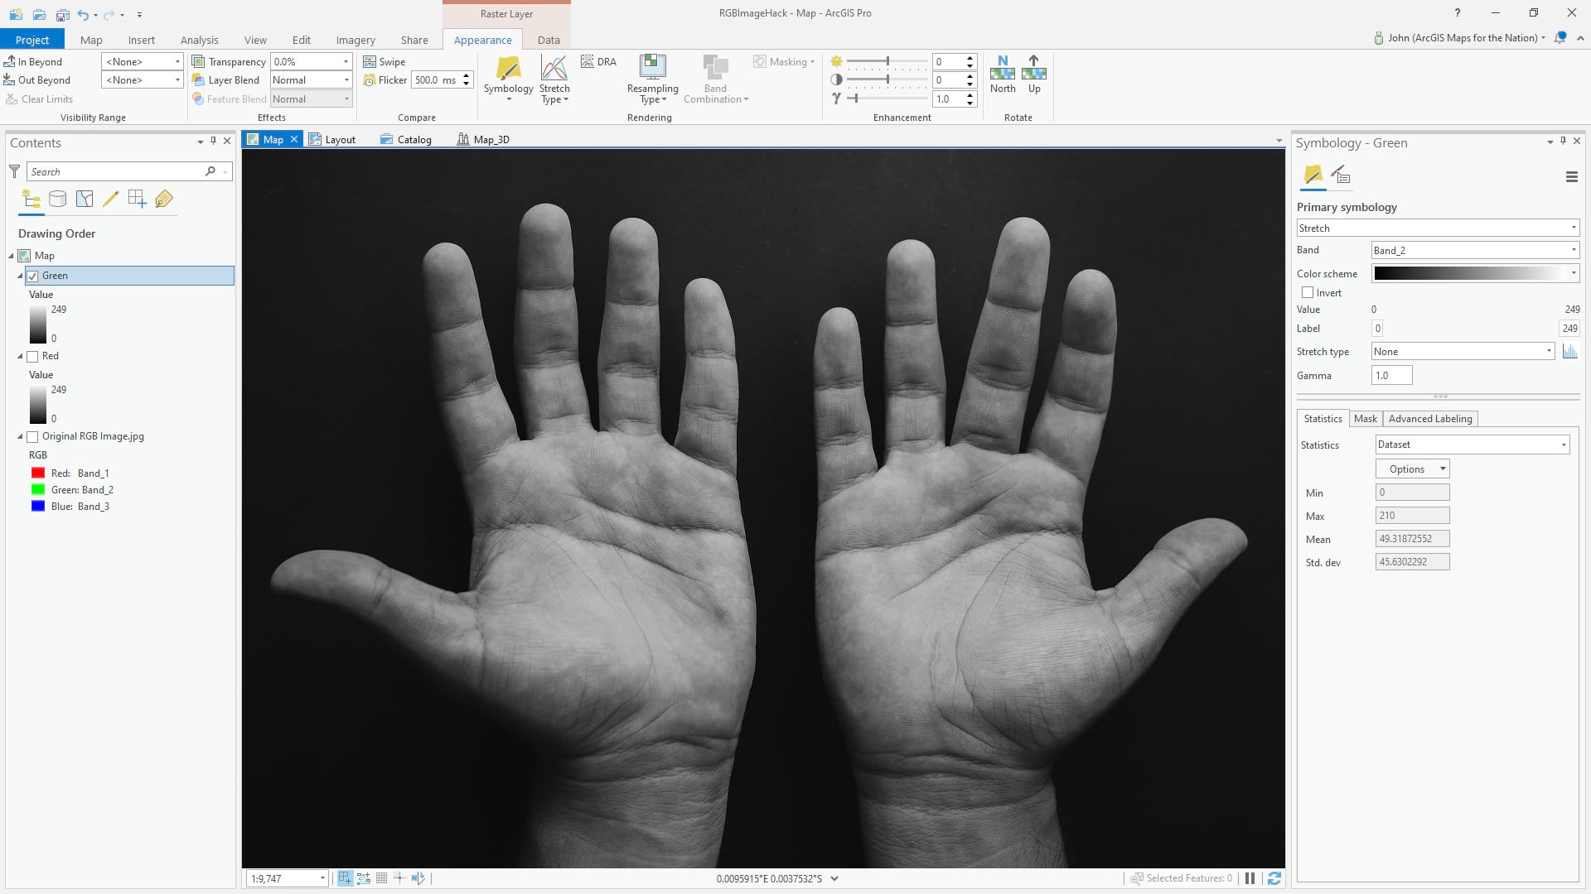Click the Contents Search field
The width and height of the screenshot is (1591, 894).
pyautogui.click(x=116, y=171)
